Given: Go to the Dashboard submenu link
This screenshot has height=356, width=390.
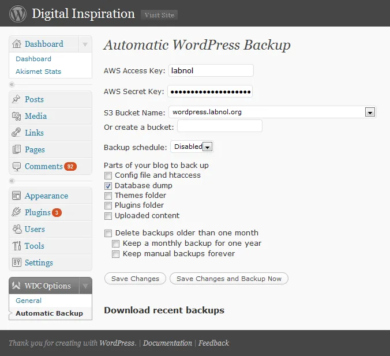Looking at the screenshot, I should coord(33,59).
